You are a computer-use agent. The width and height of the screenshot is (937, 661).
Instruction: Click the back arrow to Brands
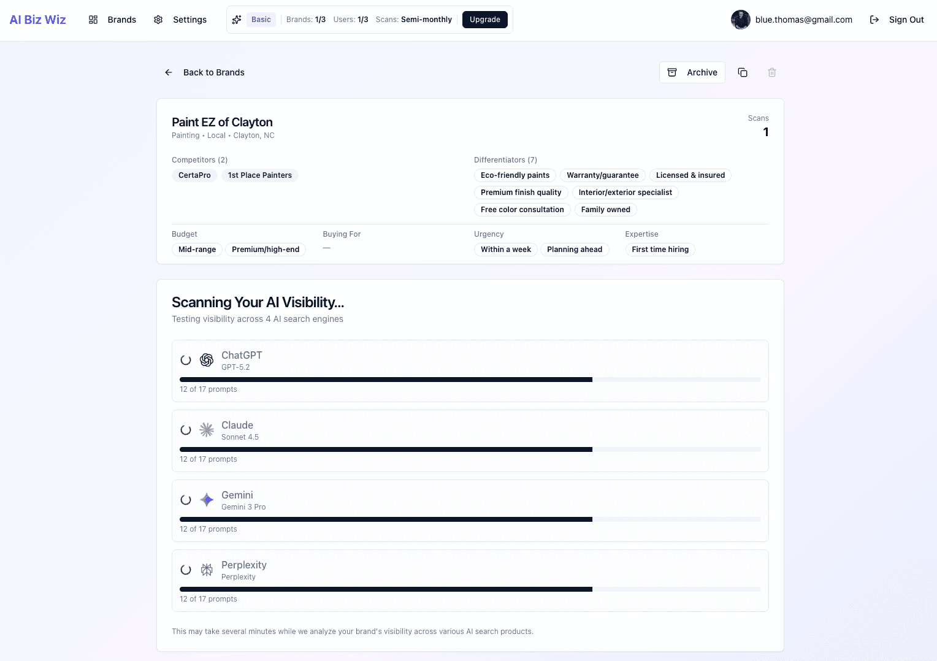click(168, 72)
